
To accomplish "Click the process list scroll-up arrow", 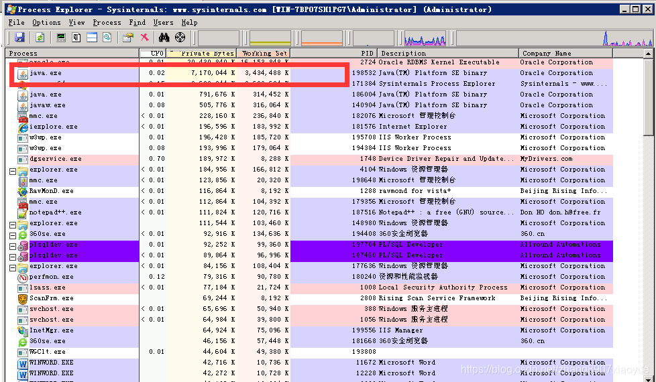I will [x=648, y=54].
